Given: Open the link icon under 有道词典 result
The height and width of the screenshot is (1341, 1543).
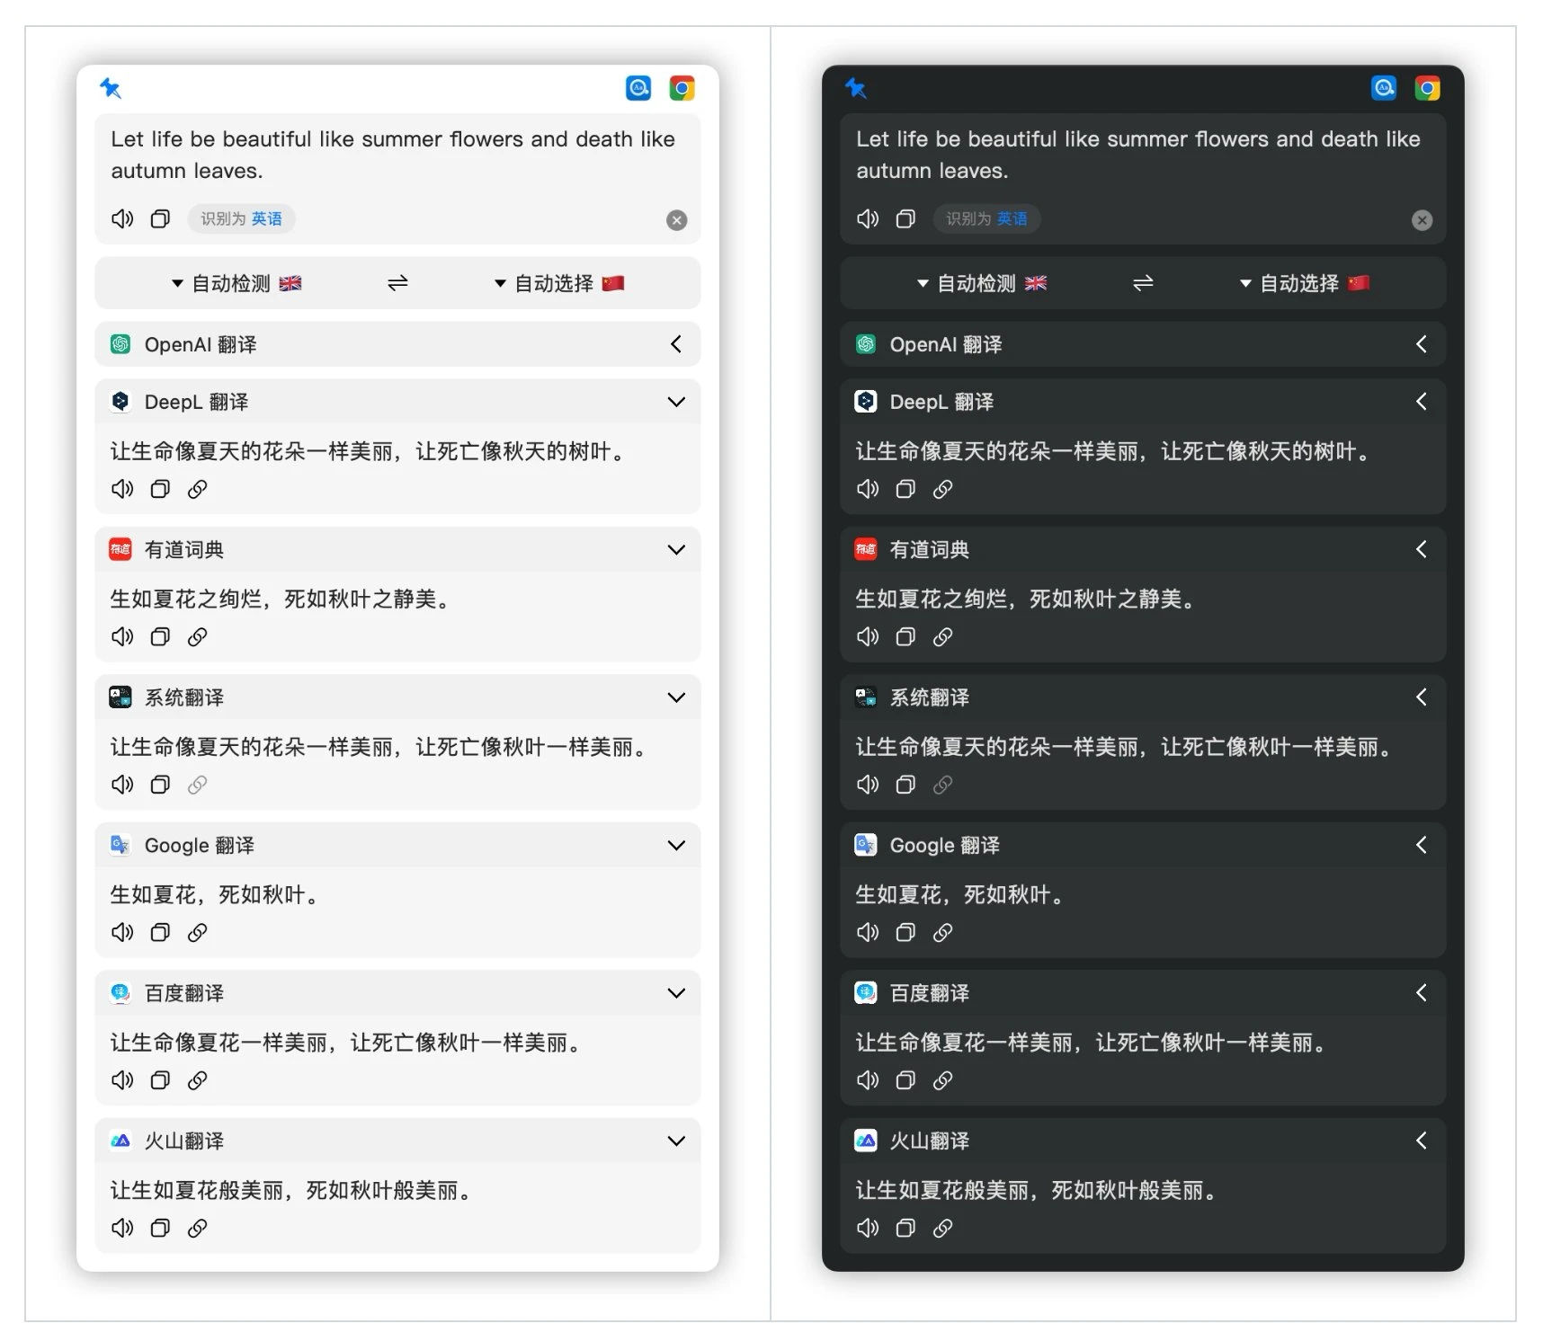Looking at the screenshot, I should pos(198,636).
